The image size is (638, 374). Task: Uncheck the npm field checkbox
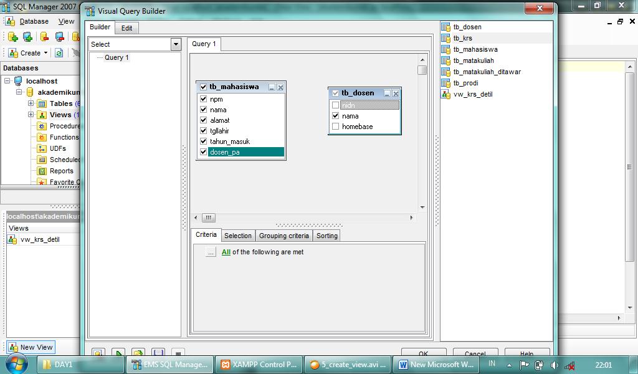(204, 98)
